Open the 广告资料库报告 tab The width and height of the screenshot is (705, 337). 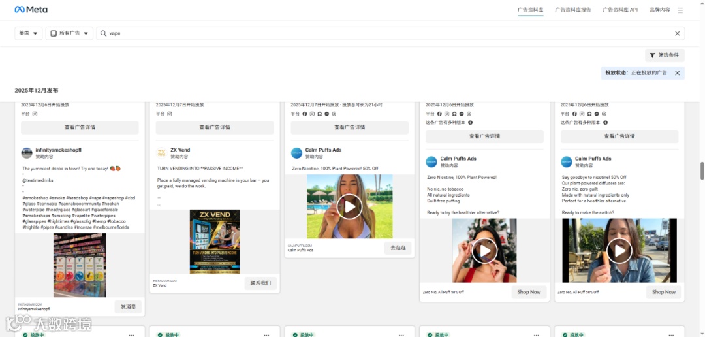click(x=573, y=10)
